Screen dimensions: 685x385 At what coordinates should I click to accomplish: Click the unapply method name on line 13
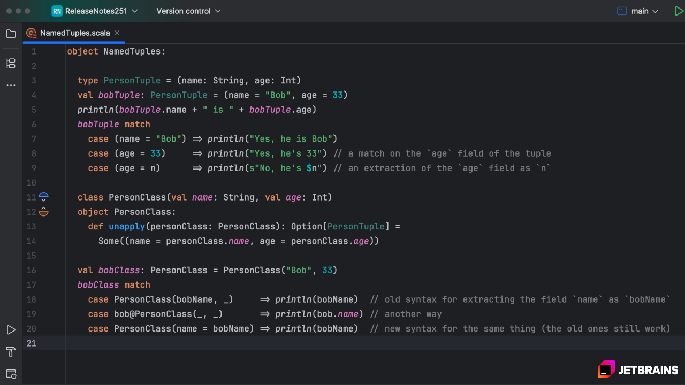tap(126, 227)
